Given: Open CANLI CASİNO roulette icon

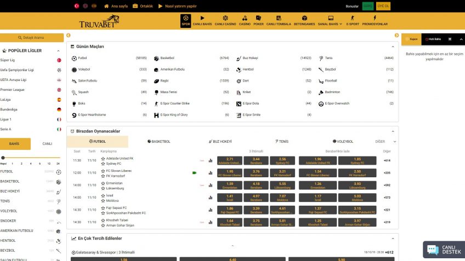Looking at the screenshot, I should coord(225,19).
